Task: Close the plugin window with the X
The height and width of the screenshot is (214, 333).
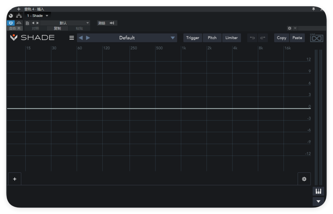Action: [x=322, y=9]
